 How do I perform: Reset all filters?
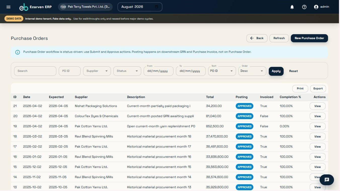pyautogui.click(x=293, y=71)
